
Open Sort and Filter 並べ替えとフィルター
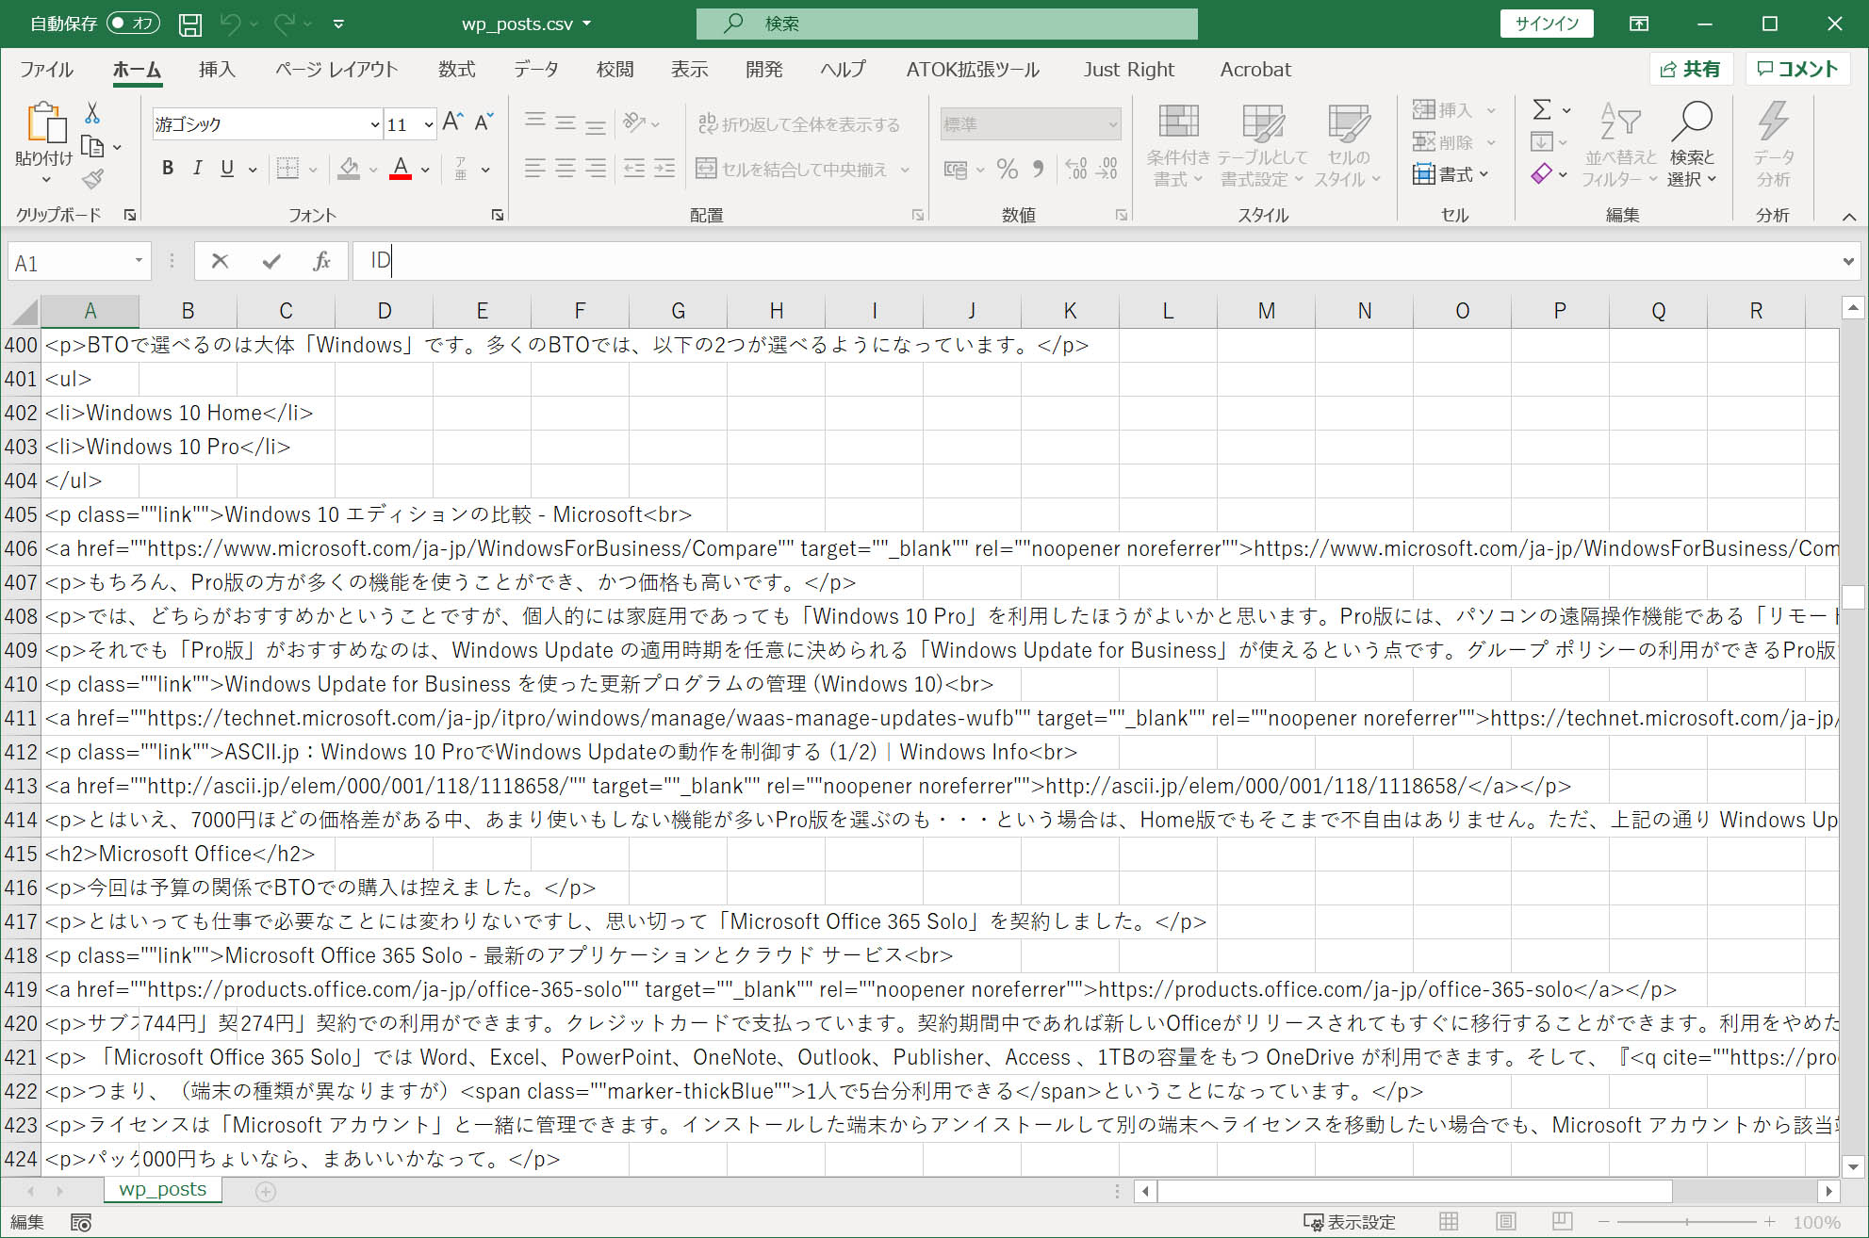pyautogui.click(x=1619, y=145)
